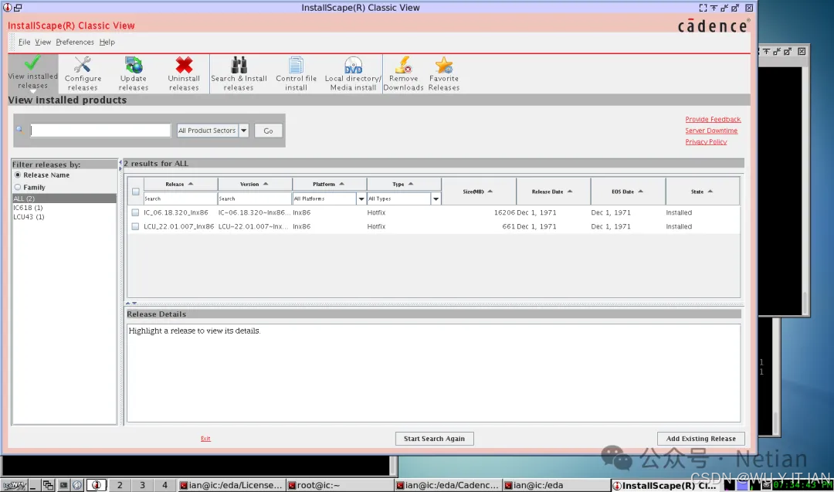Switch to workspace 3 on the taskbar

coord(142,485)
